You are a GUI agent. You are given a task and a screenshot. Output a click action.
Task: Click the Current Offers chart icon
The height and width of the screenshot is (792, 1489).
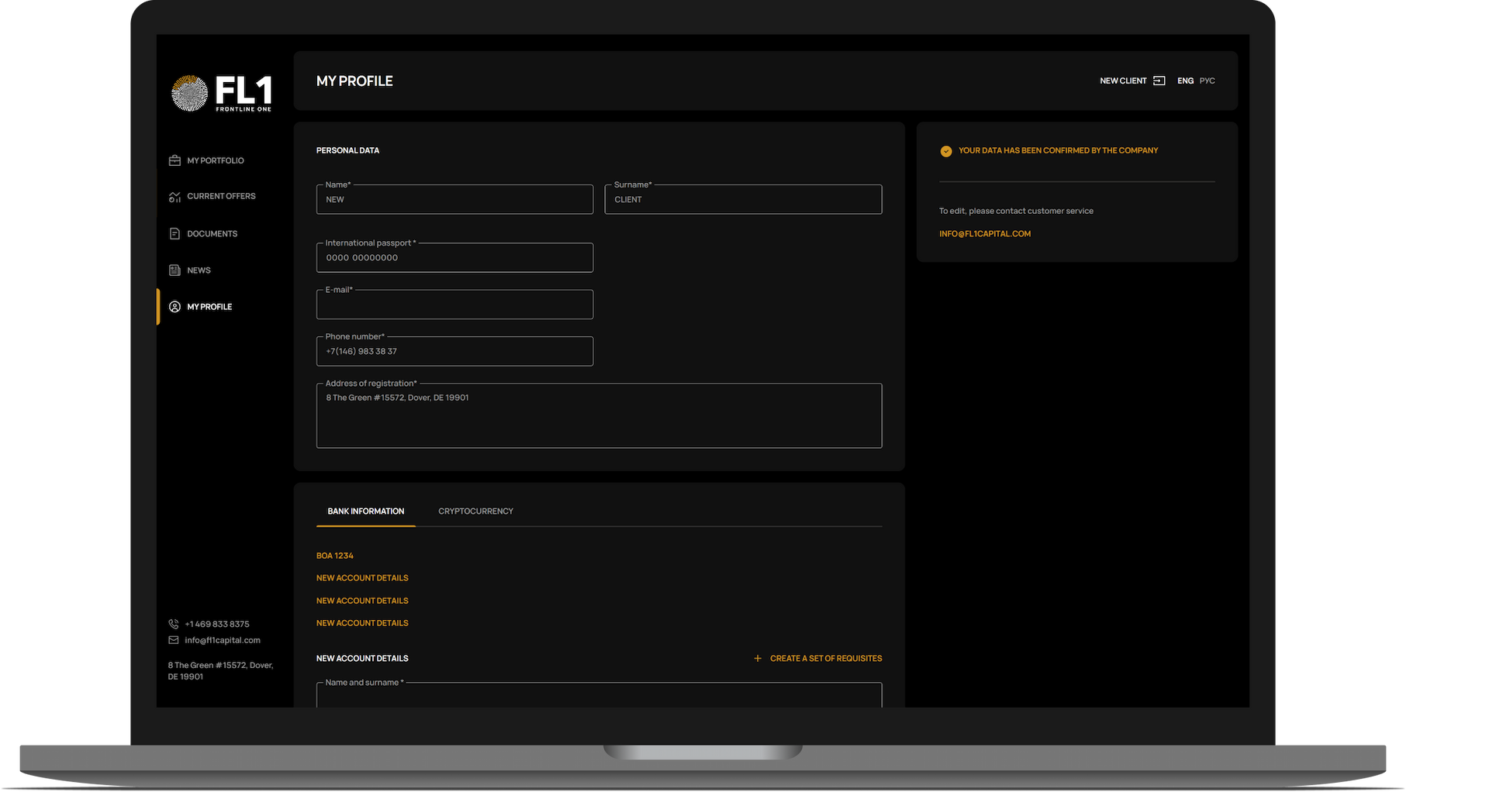point(174,197)
